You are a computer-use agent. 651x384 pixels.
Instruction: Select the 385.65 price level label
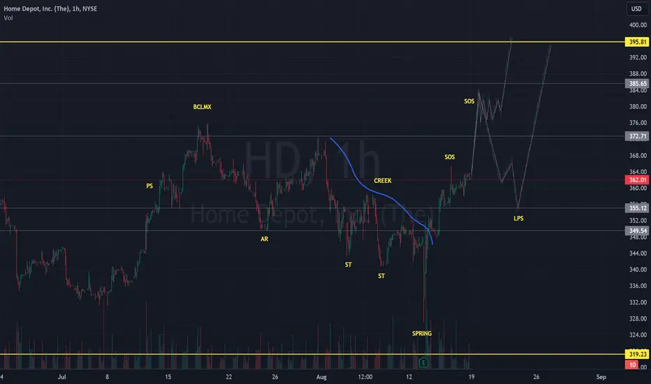tap(637, 84)
